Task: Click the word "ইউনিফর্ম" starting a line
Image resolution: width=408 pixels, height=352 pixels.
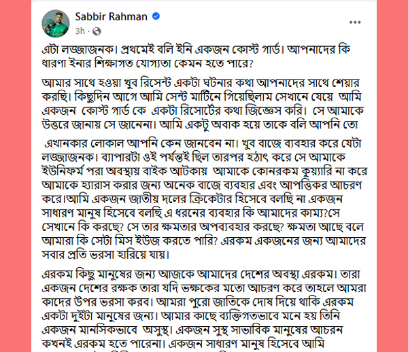Action: point(63,171)
